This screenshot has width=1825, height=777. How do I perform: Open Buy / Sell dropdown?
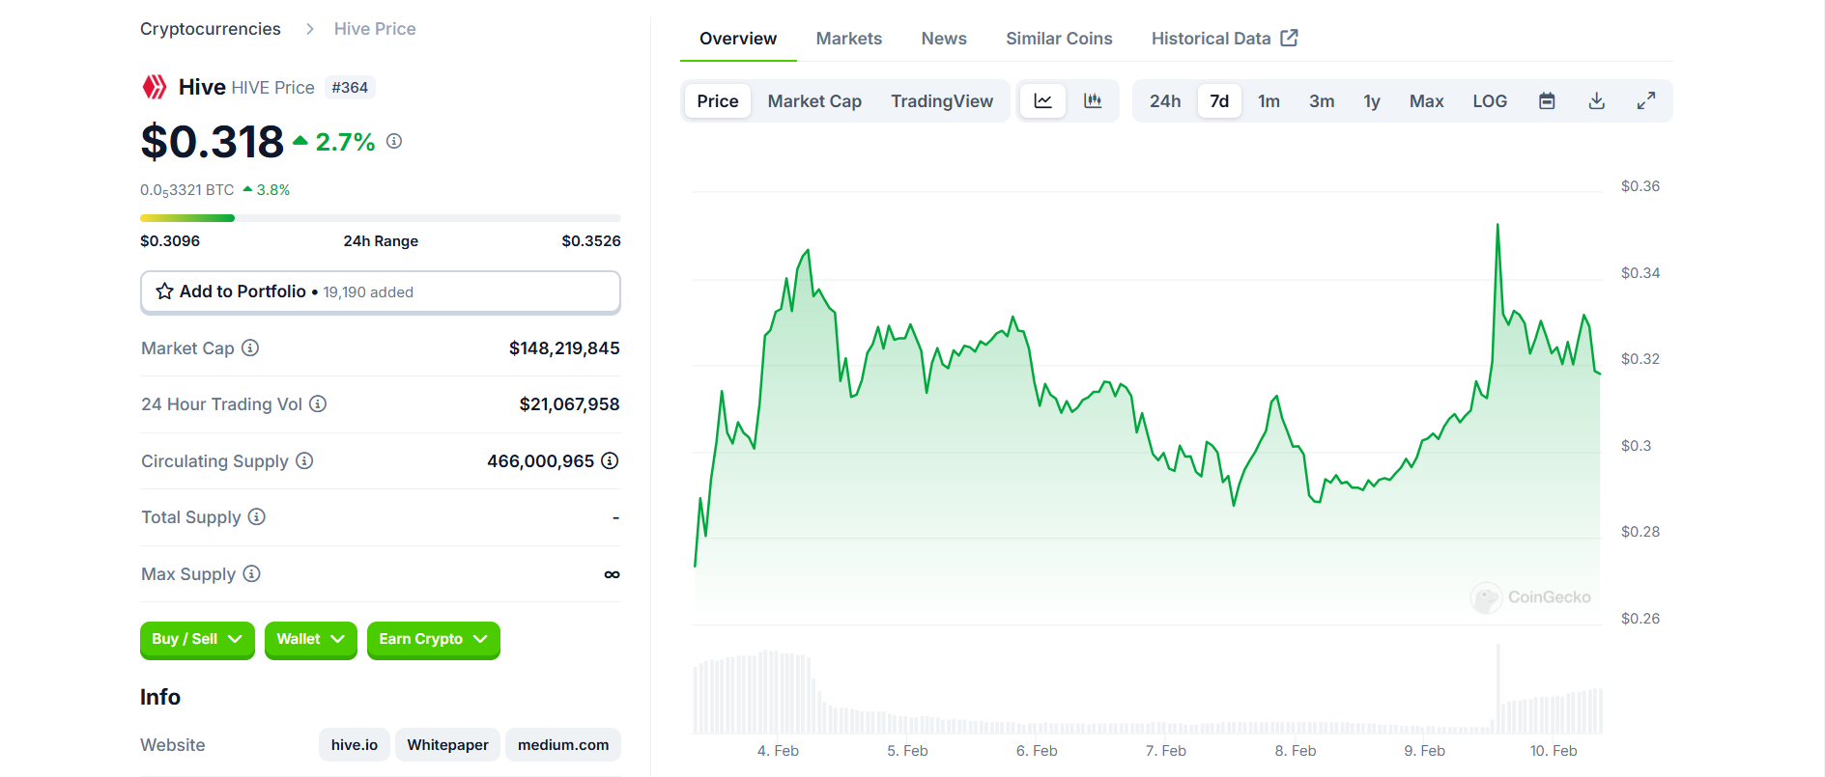click(x=197, y=640)
